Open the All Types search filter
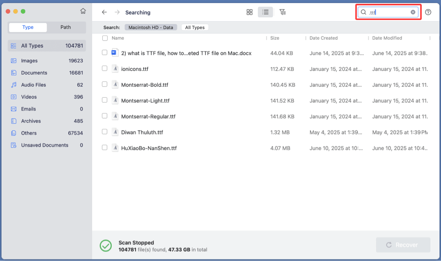441x261 pixels. coord(194,27)
